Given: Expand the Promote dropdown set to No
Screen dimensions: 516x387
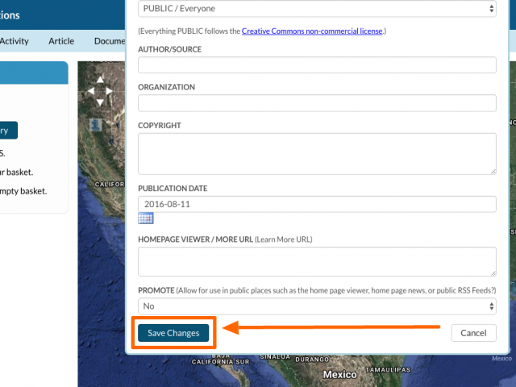Looking at the screenshot, I should tap(316, 306).
